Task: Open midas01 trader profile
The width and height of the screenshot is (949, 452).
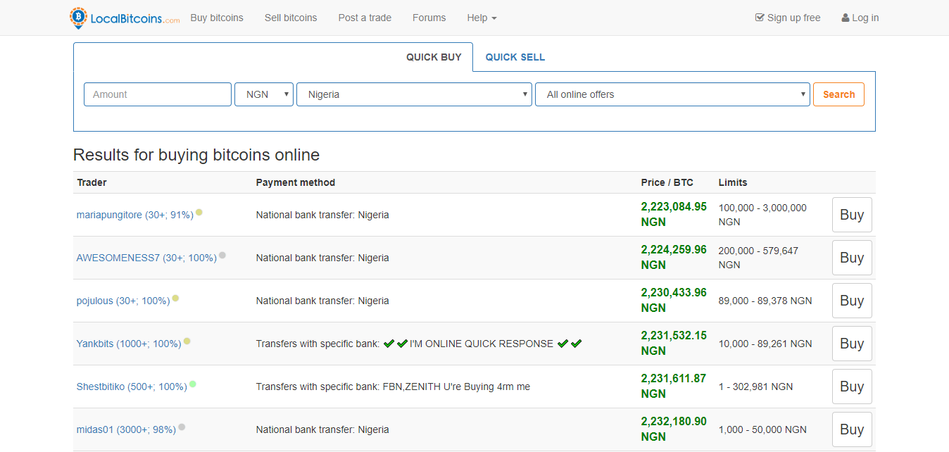Action: click(x=126, y=429)
